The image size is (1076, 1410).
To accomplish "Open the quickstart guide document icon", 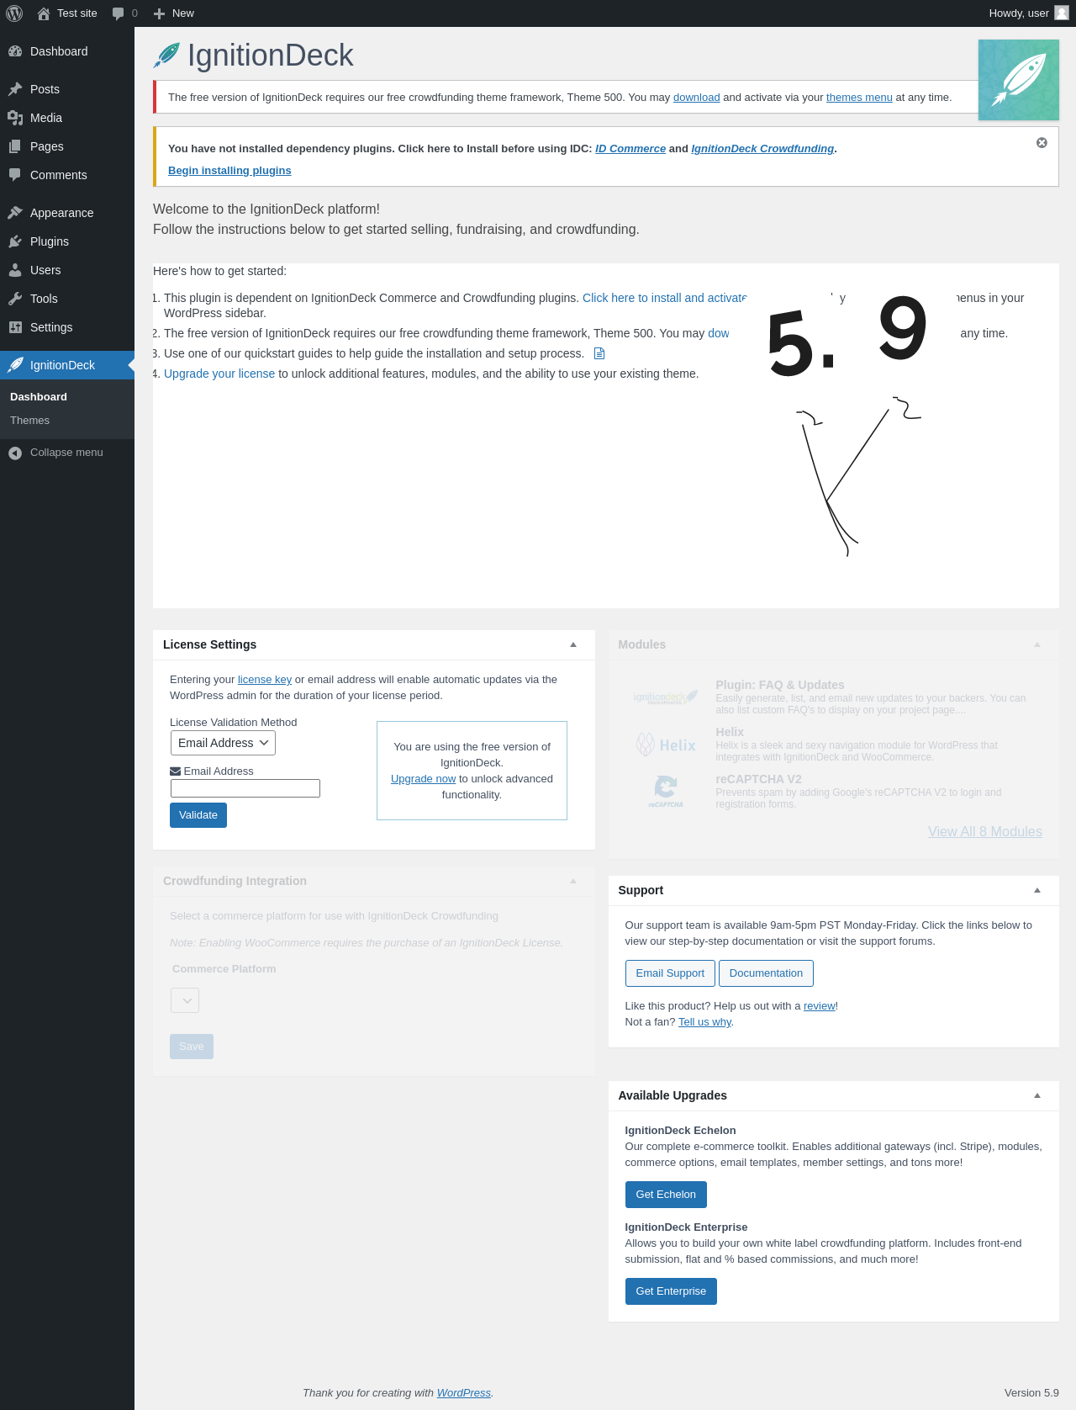I will pyautogui.click(x=599, y=353).
